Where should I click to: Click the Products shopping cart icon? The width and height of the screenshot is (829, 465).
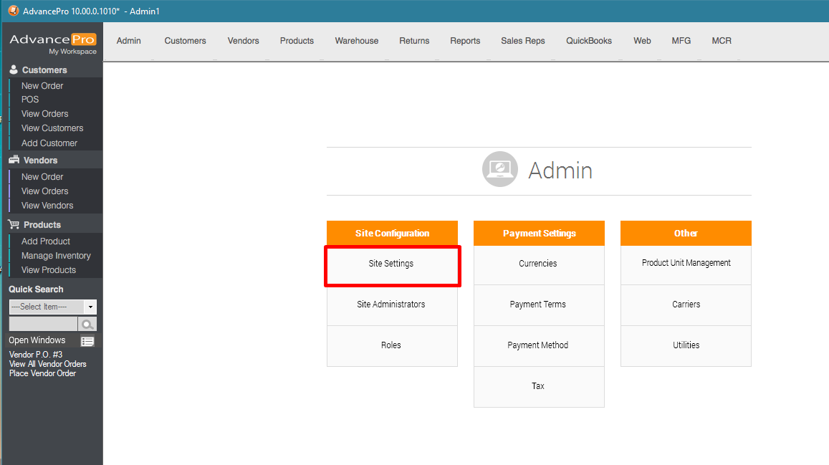pos(14,225)
